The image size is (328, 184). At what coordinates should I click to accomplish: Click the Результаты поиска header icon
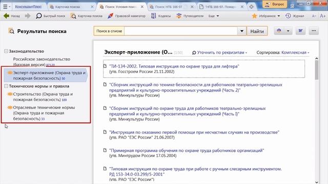pyautogui.click(x=11, y=31)
